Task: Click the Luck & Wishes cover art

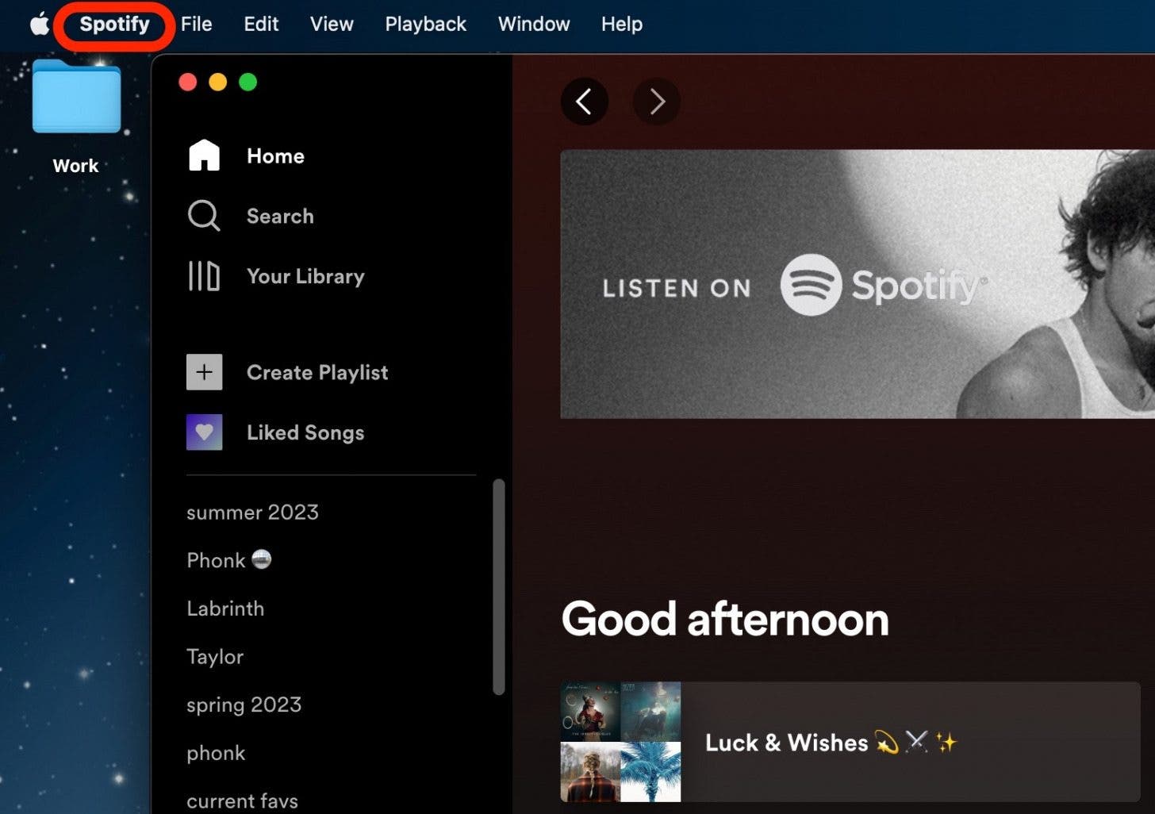Action: 620,743
